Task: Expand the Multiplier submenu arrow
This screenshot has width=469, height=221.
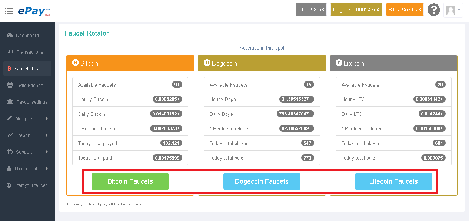Action: (x=47, y=118)
